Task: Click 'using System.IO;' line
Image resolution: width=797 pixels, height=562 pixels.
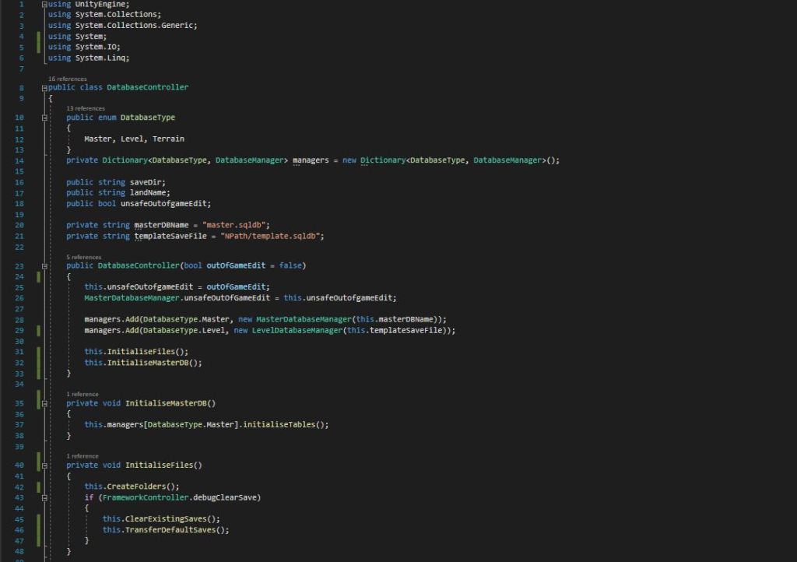Action: pos(84,47)
